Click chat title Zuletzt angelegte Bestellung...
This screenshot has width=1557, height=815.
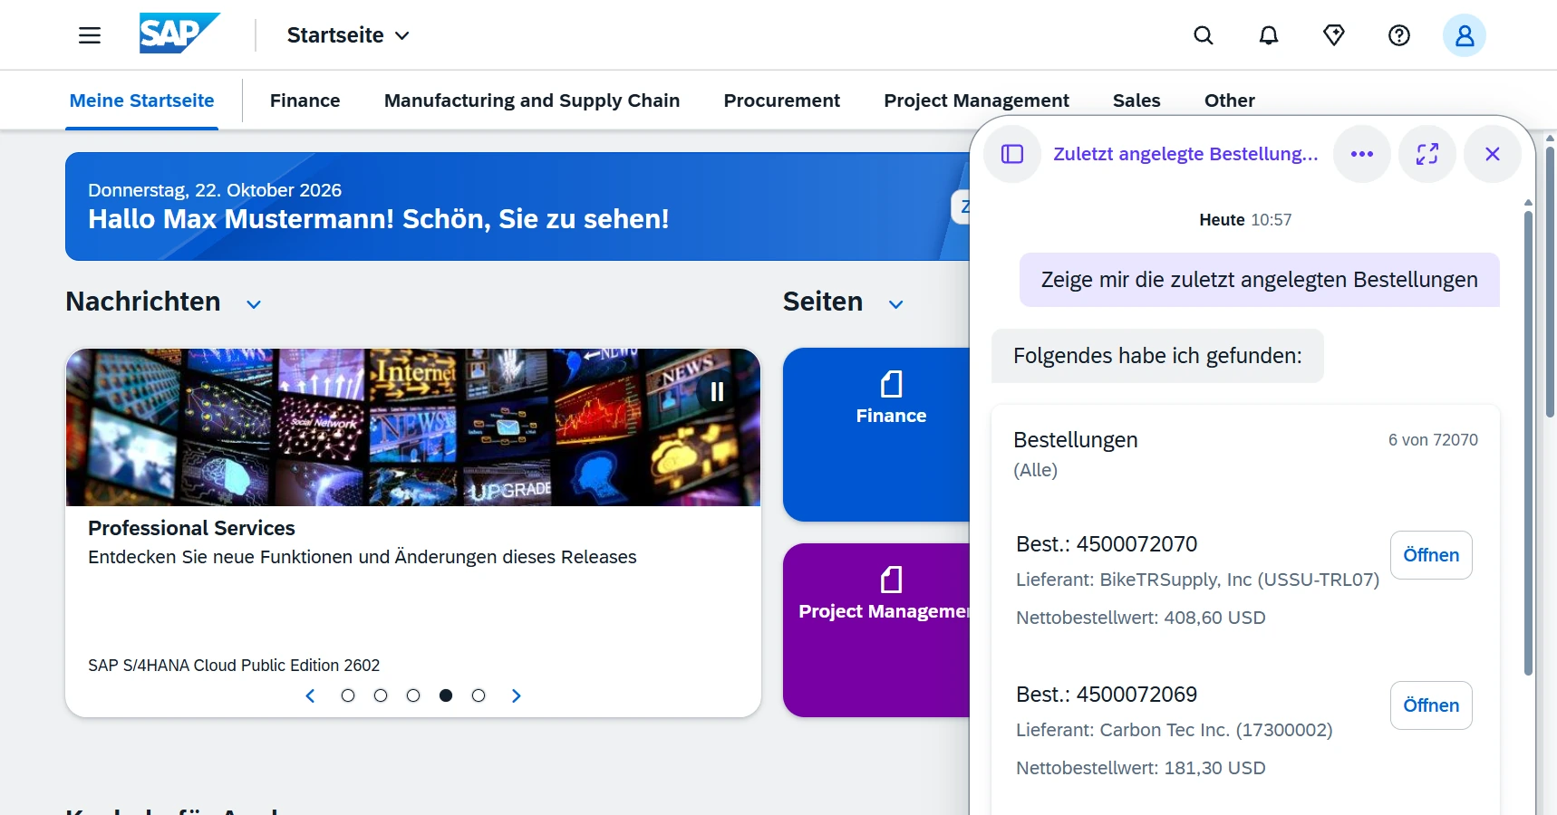(x=1185, y=154)
